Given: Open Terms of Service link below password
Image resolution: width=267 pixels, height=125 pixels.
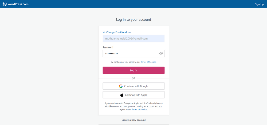Looking at the screenshot, I should [x=148, y=62].
